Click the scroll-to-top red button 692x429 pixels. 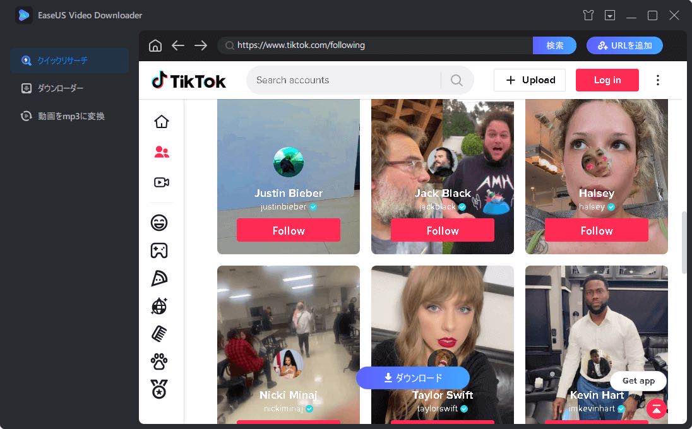(x=657, y=408)
